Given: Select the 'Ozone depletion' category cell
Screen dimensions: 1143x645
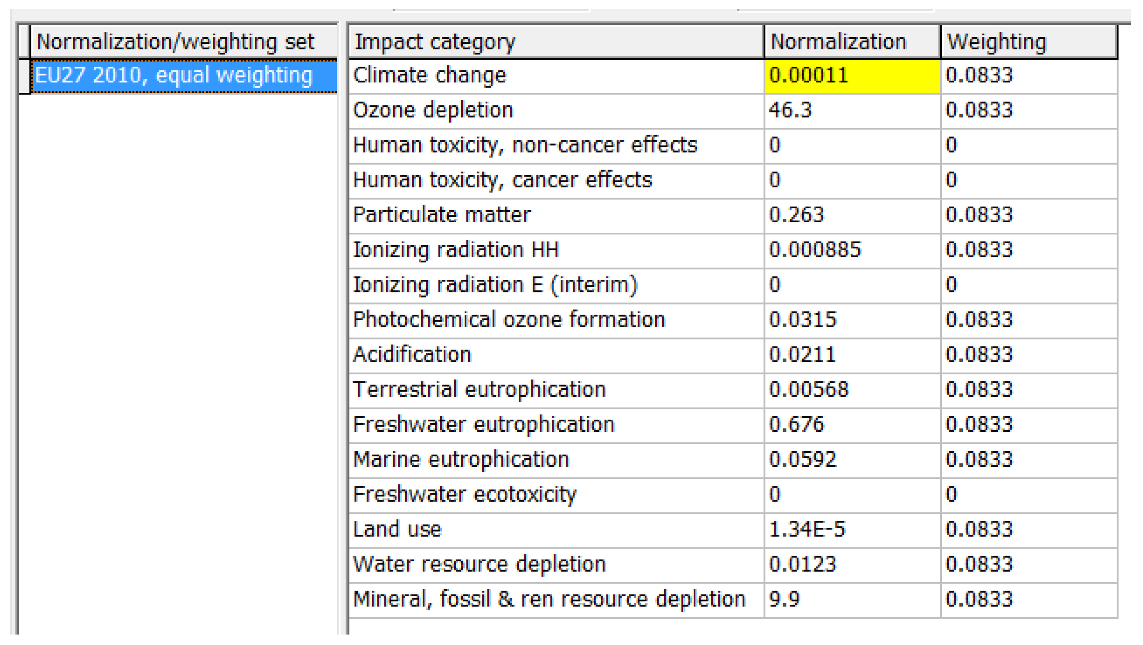Looking at the screenshot, I should click(x=556, y=111).
